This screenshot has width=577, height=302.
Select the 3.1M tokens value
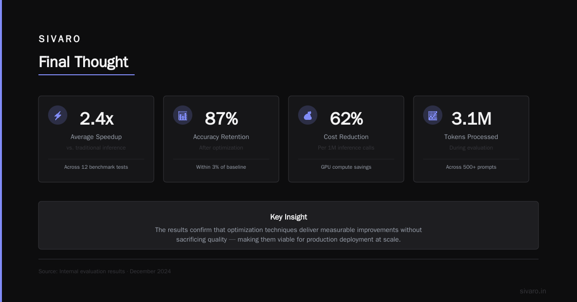[471, 118]
